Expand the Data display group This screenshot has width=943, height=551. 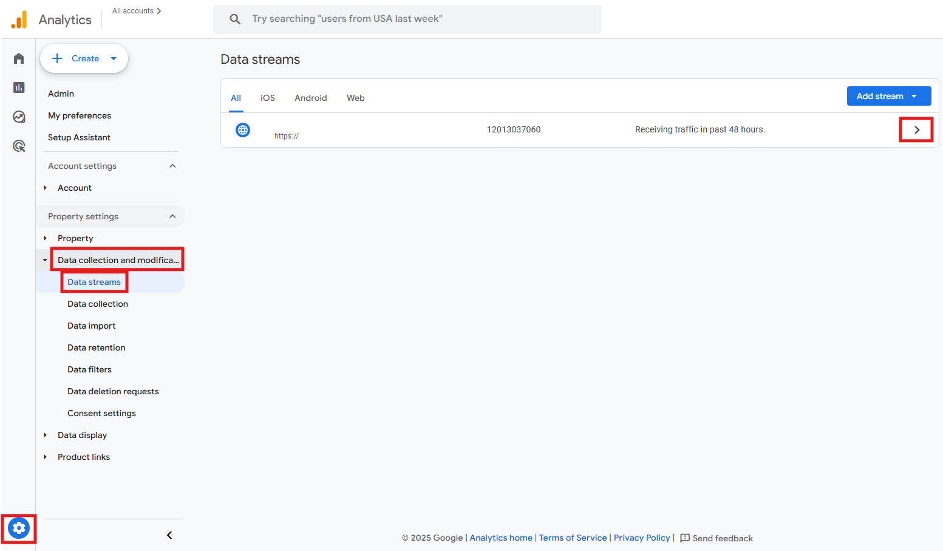click(45, 435)
